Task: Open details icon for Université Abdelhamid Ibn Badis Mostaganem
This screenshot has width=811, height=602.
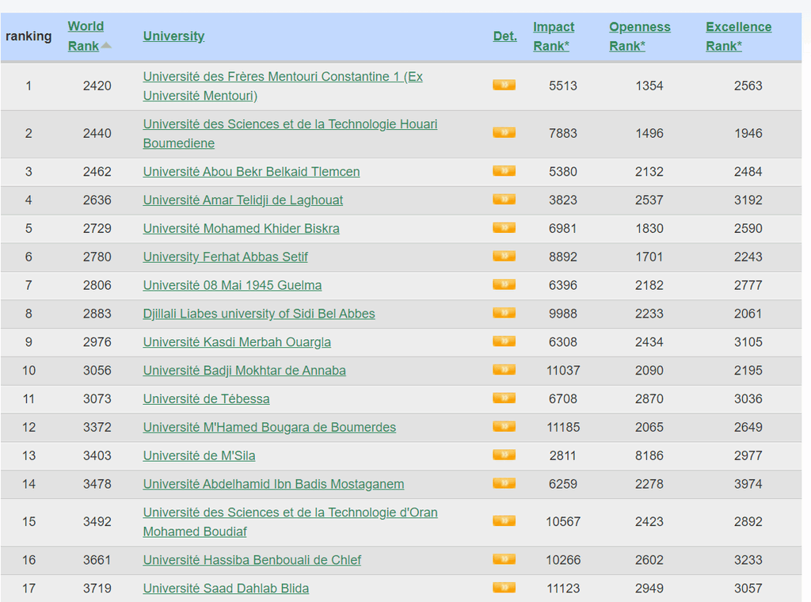Action: (x=504, y=483)
